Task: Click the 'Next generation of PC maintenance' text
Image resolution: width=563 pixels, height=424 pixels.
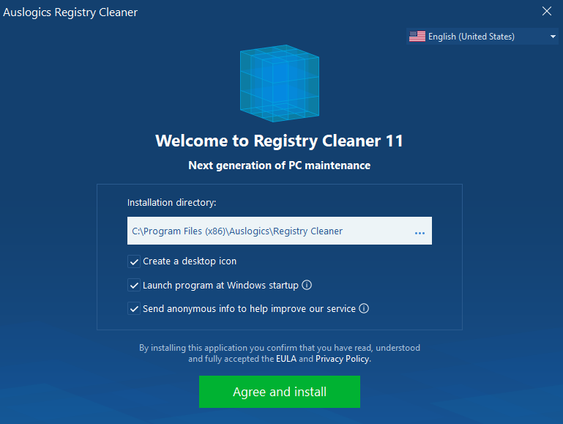Action: 280,165
